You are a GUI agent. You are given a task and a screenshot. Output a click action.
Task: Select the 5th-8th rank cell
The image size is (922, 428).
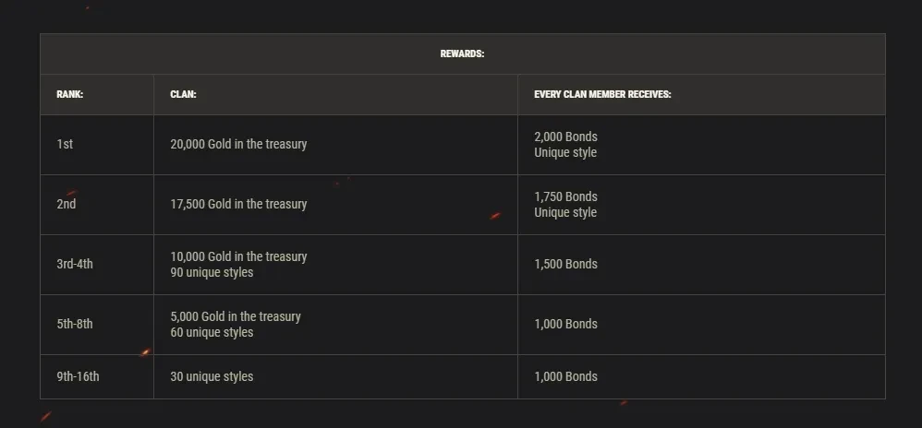click(75, 324)
